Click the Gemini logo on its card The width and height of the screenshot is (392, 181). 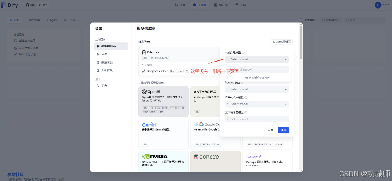click(149, 124)
